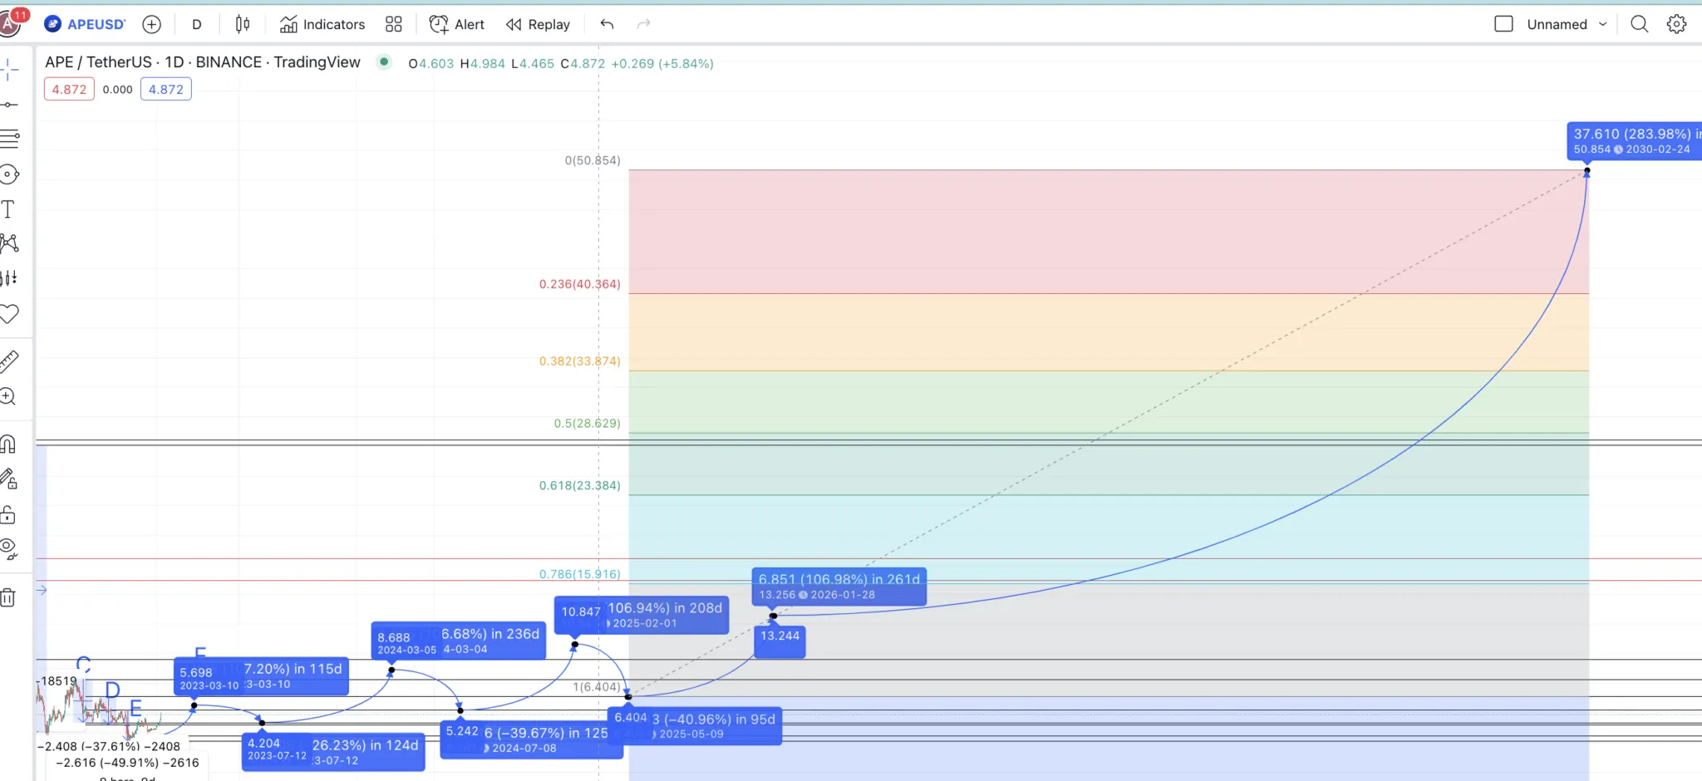This screenshot has height=781, width=1702.
Task: Select the patterns tool group
Action: click(9, 243)
